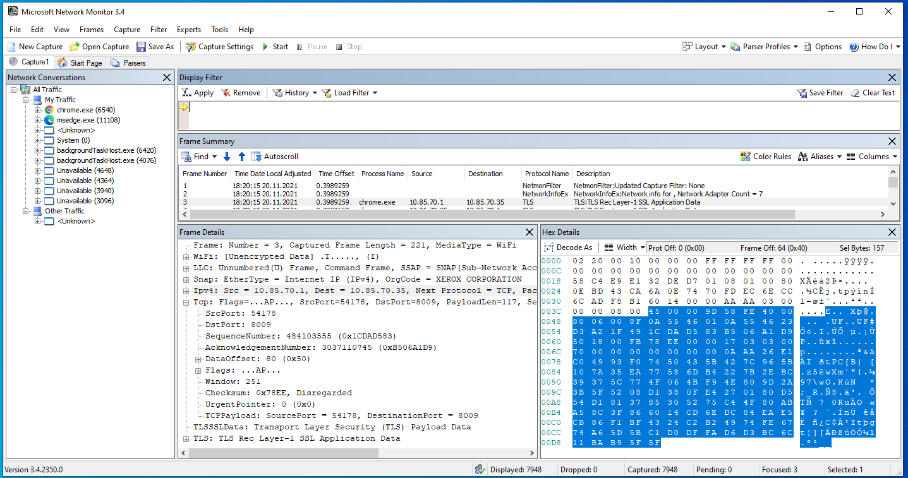
Task: Apply the display filter
Action: [197, 93]
